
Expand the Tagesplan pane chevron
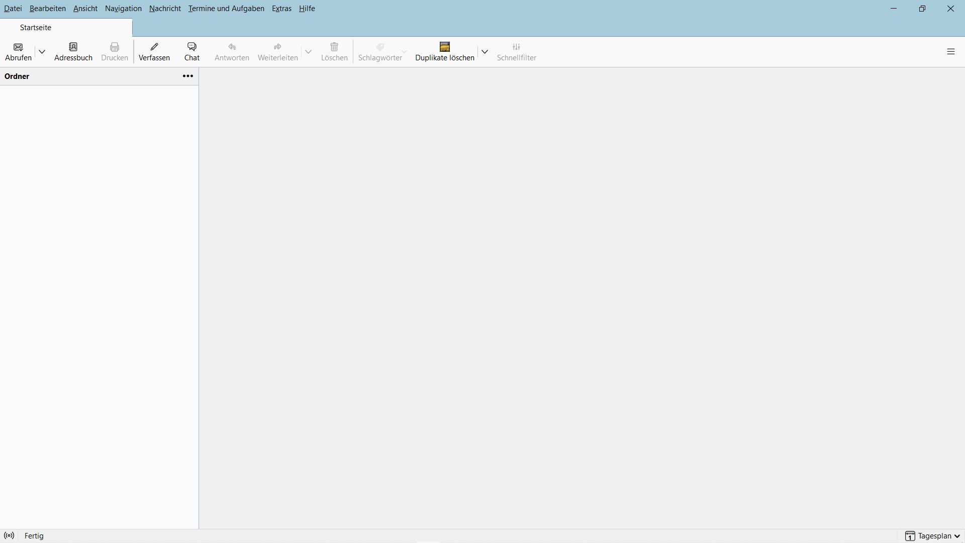coord(957,536)
